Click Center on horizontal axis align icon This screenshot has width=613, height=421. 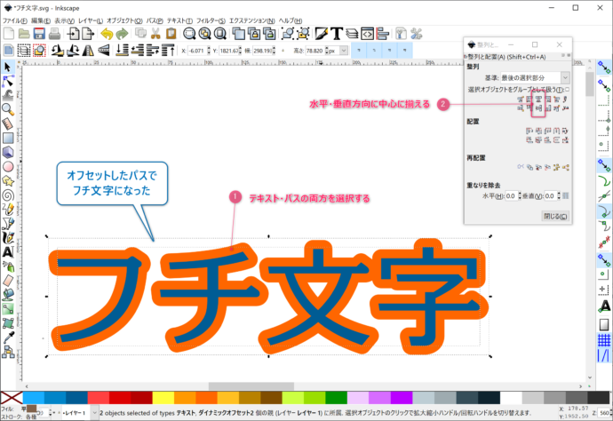(538, 107)
